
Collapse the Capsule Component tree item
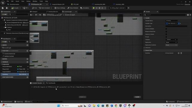(3, 20)
